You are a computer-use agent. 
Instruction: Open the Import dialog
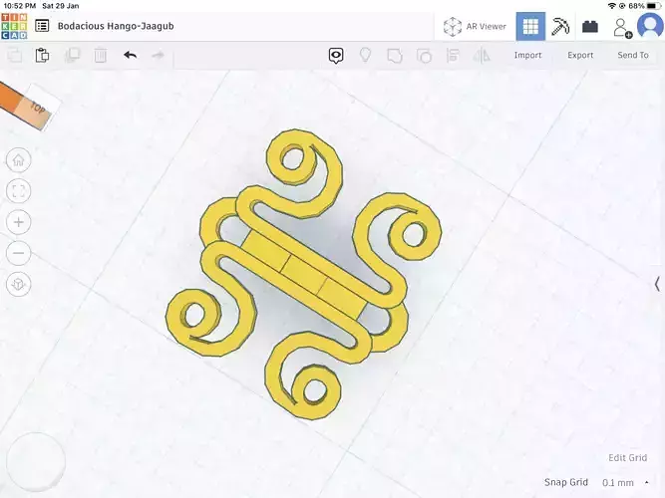(x=527, y=55)
